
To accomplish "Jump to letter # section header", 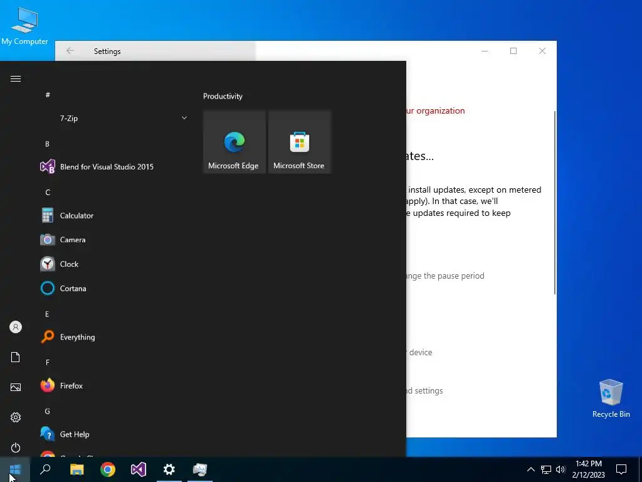I will pos(48,95).
